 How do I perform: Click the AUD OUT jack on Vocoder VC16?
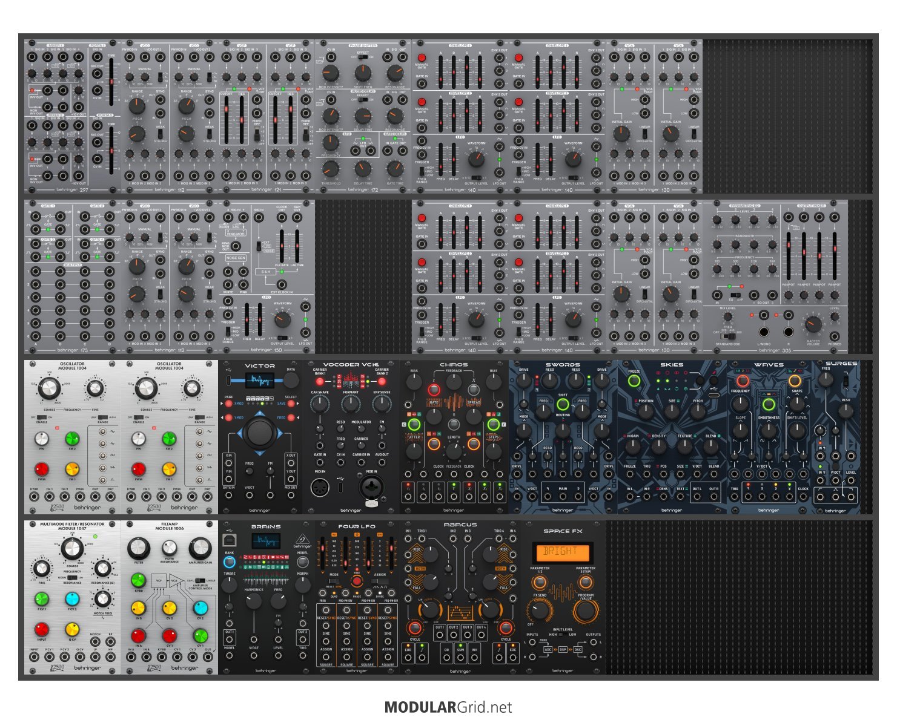382,462
